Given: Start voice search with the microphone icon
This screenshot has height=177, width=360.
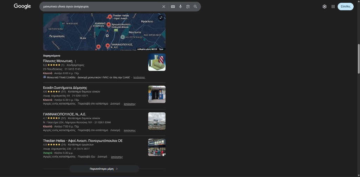Looking at the screenshot, I should [180, 7].
